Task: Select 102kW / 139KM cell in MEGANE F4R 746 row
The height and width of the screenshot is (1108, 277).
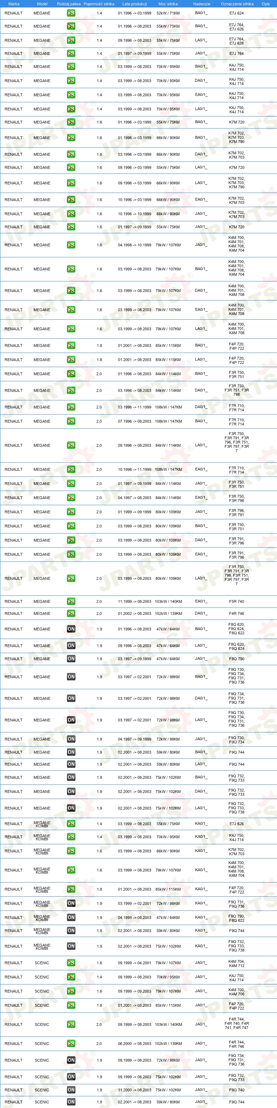Action: click(168, 613)
